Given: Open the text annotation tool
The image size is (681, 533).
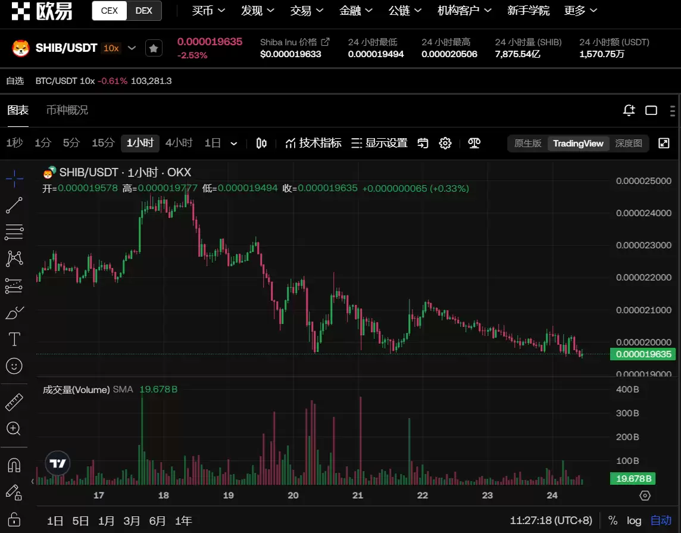Looking at the screenshot, I should tap(14, 339).
